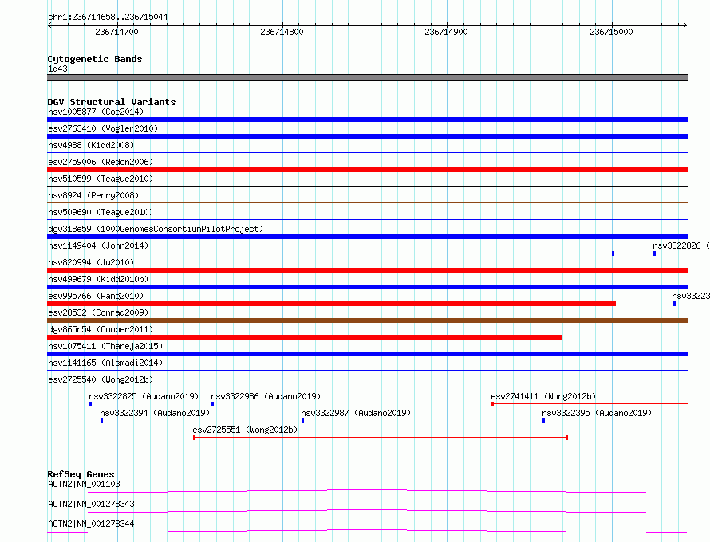Select the ACTN2|NM_001278343 gene label
This screenshot has height=542, width=710.
[91, 504]
